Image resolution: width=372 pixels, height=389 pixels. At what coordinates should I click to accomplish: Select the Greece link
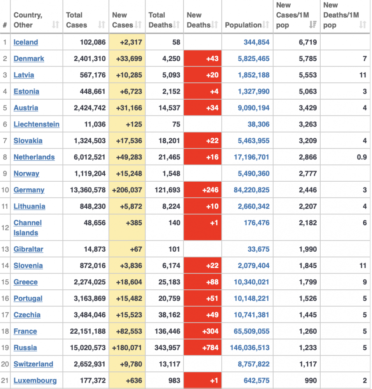(26, 282)
